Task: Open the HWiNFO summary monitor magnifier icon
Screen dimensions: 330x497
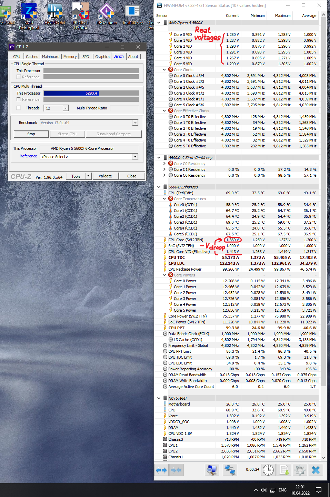Action: pos(212,470)
